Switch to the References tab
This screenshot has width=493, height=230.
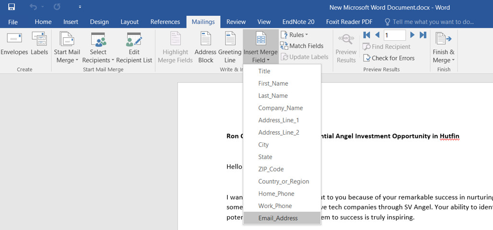click(165, 22)
